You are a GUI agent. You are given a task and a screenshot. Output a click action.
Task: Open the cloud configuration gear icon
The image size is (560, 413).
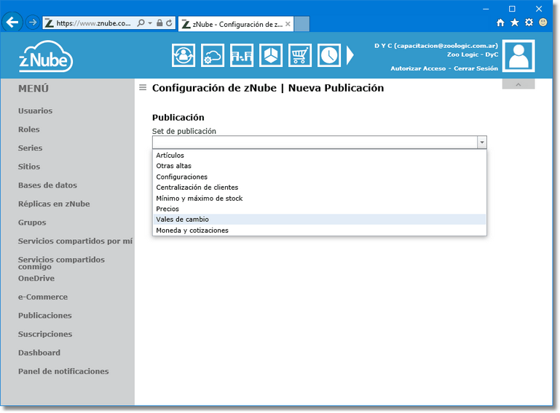click(213, 55)
